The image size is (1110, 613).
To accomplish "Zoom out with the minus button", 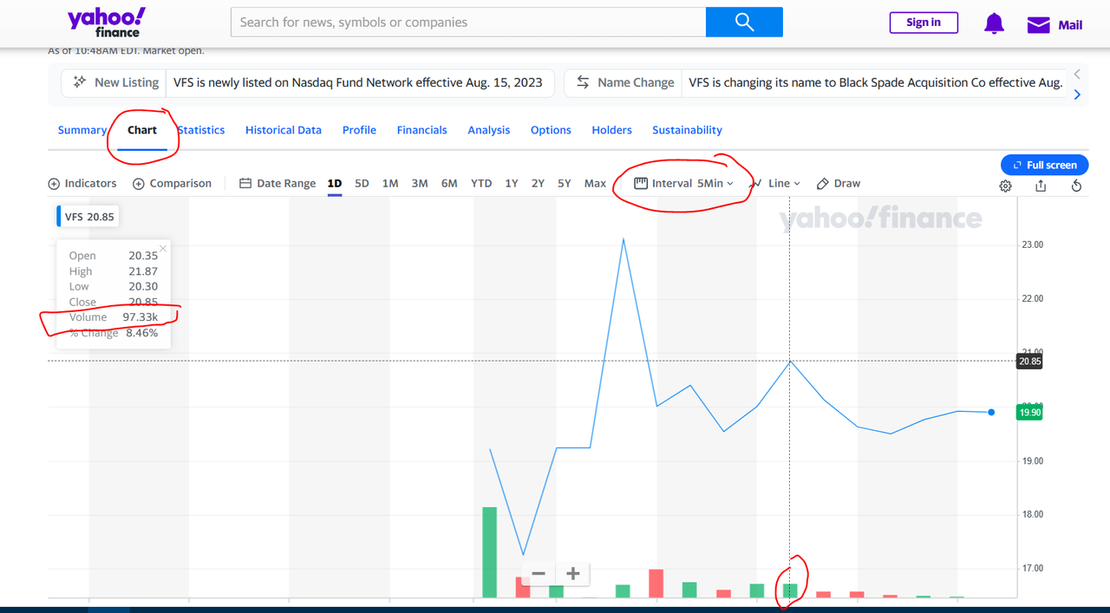I will [x=539, y=573].
